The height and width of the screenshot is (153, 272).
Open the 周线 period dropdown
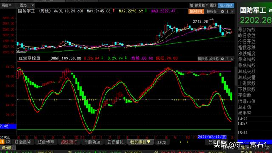click(6, 6)
